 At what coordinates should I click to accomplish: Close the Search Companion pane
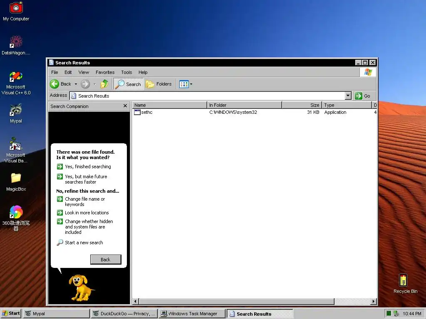click(x=125, y=106)
